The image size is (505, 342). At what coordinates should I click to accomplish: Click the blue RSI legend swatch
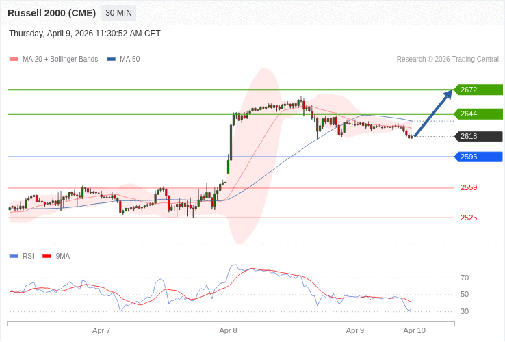(x=14, y=256)
